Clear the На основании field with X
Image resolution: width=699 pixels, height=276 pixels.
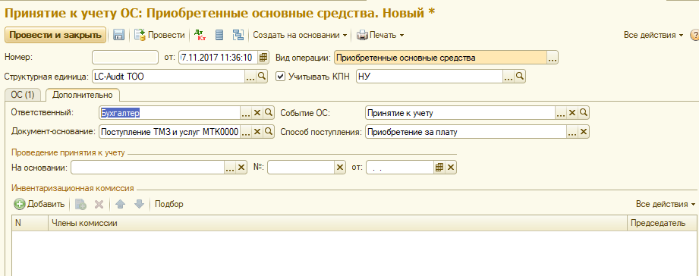[x=241, y=168]
